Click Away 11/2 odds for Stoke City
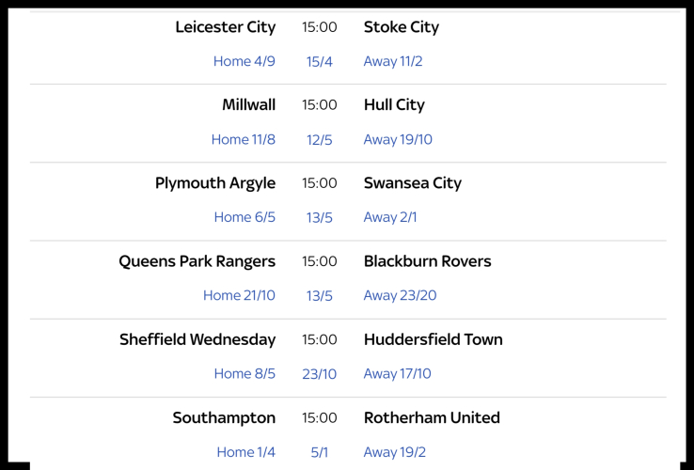The image size is (694, 470). coord(393,62)
